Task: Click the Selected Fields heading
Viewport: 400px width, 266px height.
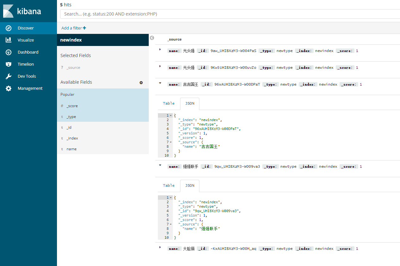Action: (x=76, y=55)
